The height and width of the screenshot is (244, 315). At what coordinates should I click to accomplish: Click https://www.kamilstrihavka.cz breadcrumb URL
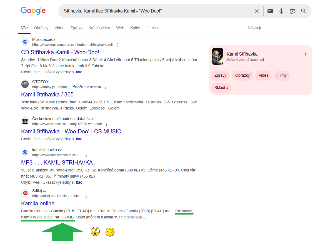57,155
